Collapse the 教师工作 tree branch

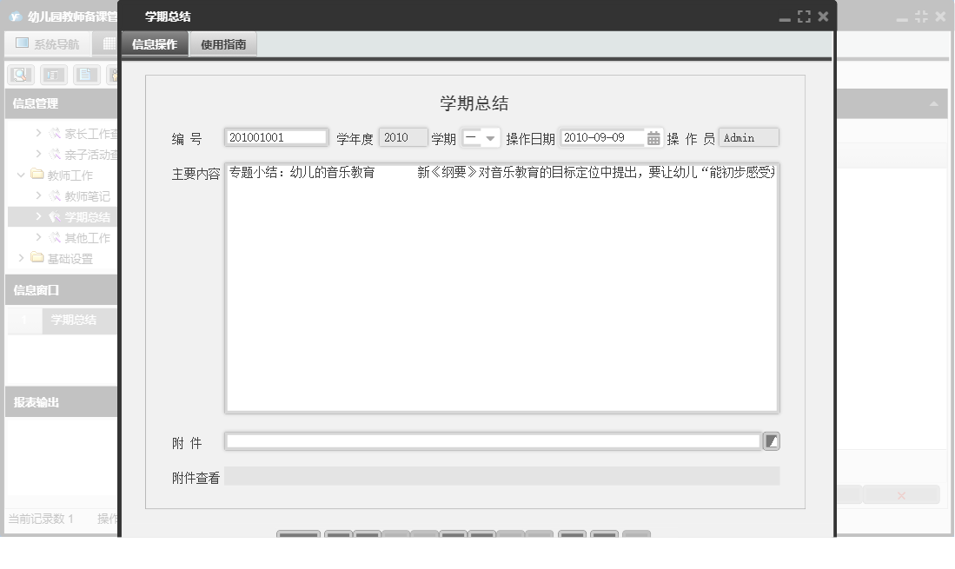pyautogui.click(x=21, y=175)
